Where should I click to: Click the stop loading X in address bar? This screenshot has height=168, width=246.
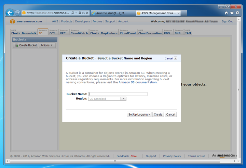(x=87, y=13)
